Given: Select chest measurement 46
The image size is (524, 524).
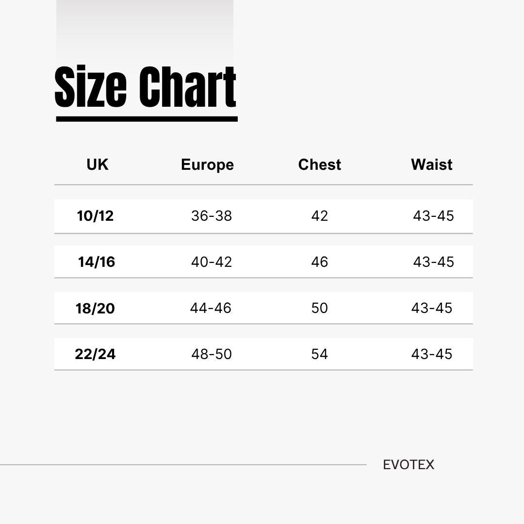Looking at the screenshot, I should pyautogui.click(x=319, y=262).
